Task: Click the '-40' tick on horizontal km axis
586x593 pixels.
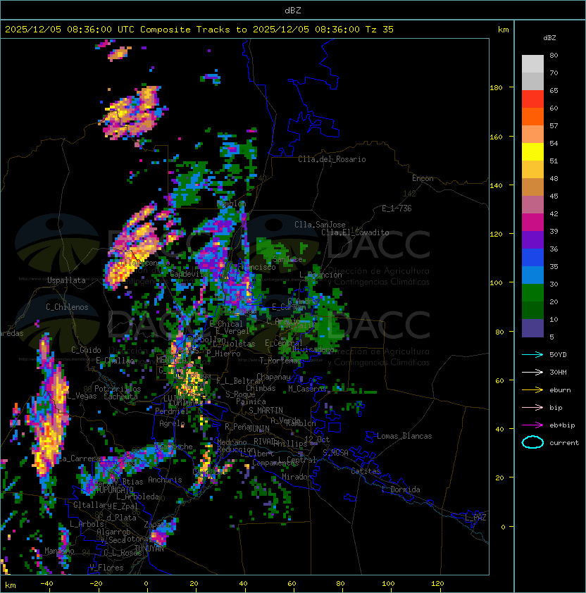Action: tap(46, 584)
